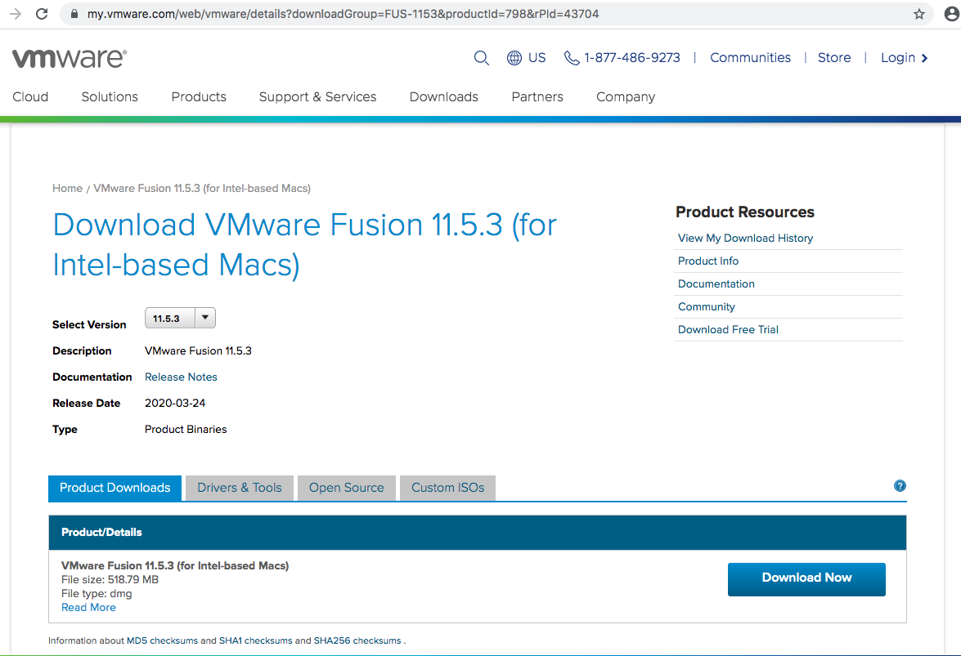
Task: Switch to the Custom ISOs tab
Action: 447,489
